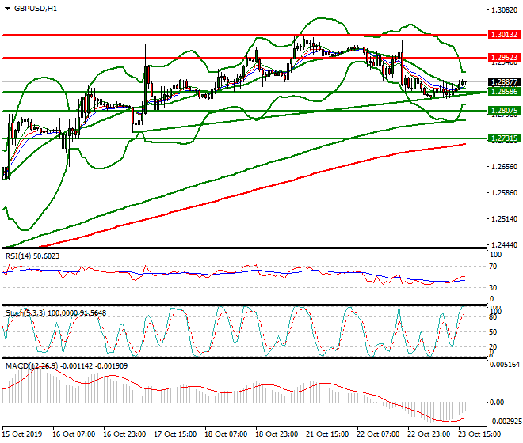Viewport: 523px width, 443px height.
Task: Click the current price label 1.28877
Action: pyautogui.click(x=504, y=82)
